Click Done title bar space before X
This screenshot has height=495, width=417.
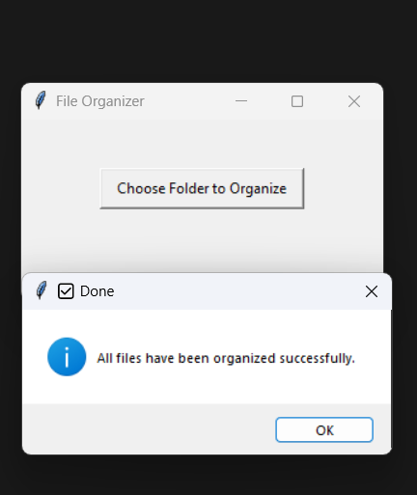(238, 291)
